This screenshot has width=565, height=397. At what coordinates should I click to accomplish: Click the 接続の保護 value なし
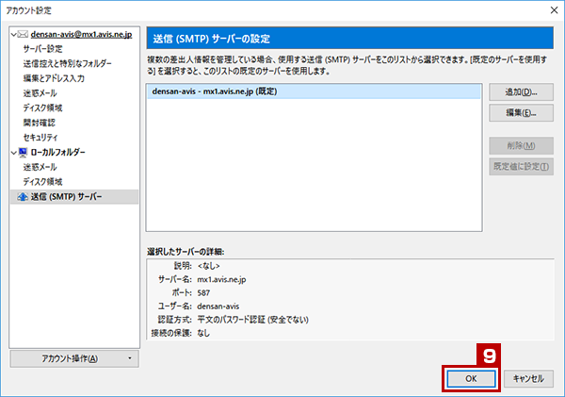tap(203, 333)
